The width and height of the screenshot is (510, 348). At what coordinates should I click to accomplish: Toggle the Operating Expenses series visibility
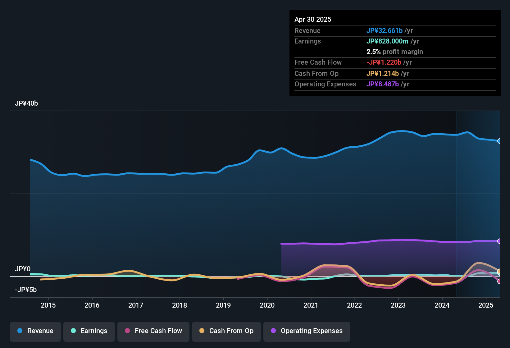(307, 331)
